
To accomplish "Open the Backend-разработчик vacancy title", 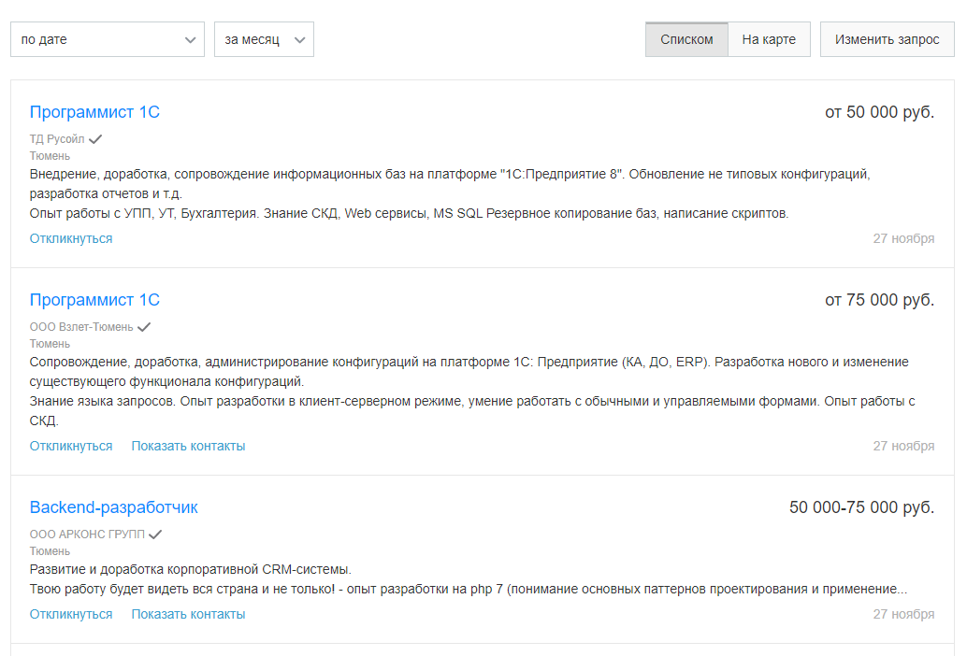I will click(113, 507).
